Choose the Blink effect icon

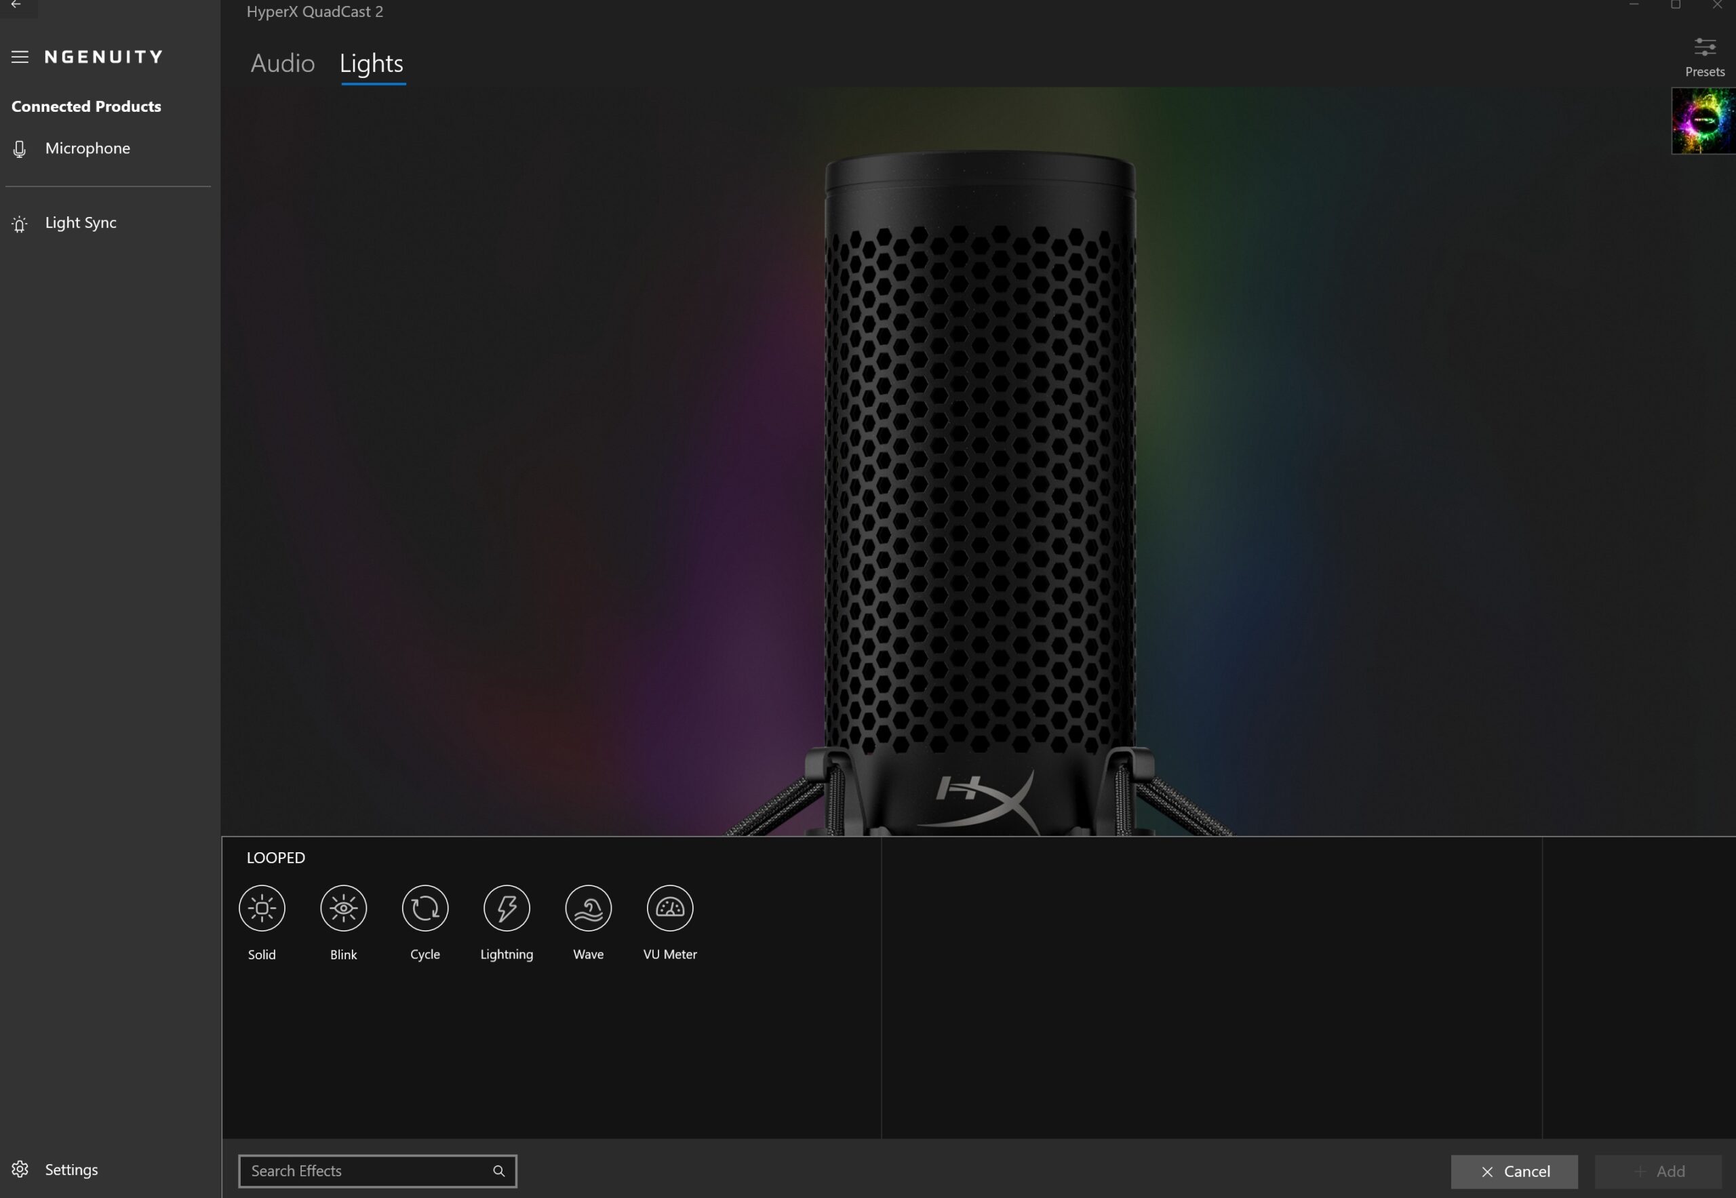[x=343, y=908]
